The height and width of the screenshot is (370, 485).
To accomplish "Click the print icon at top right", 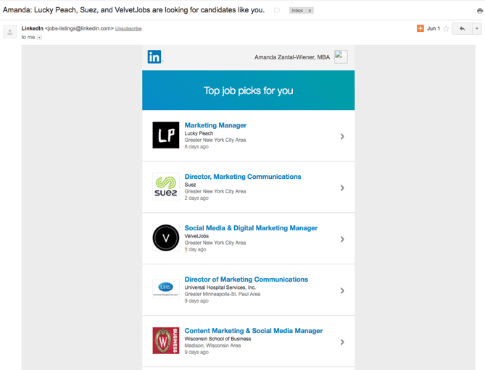I will click(480, 11).
